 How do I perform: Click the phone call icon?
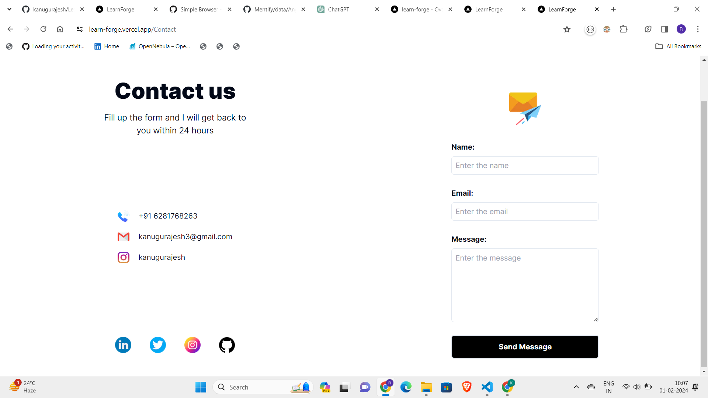124,216
